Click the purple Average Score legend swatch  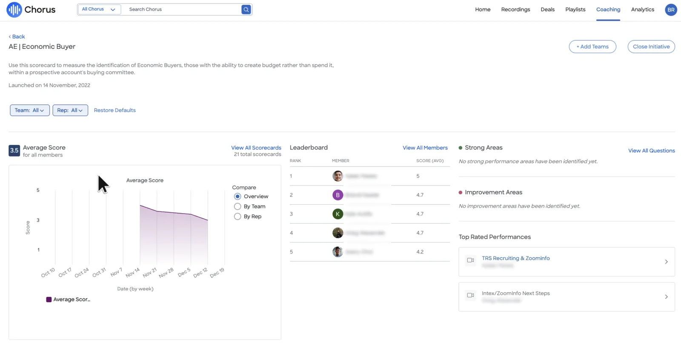[x=49, y=299]
